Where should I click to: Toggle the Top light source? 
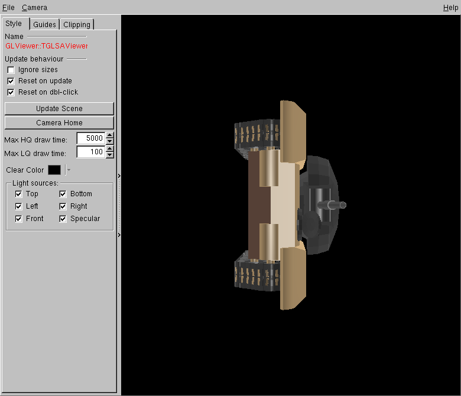(x=18, y=194)
